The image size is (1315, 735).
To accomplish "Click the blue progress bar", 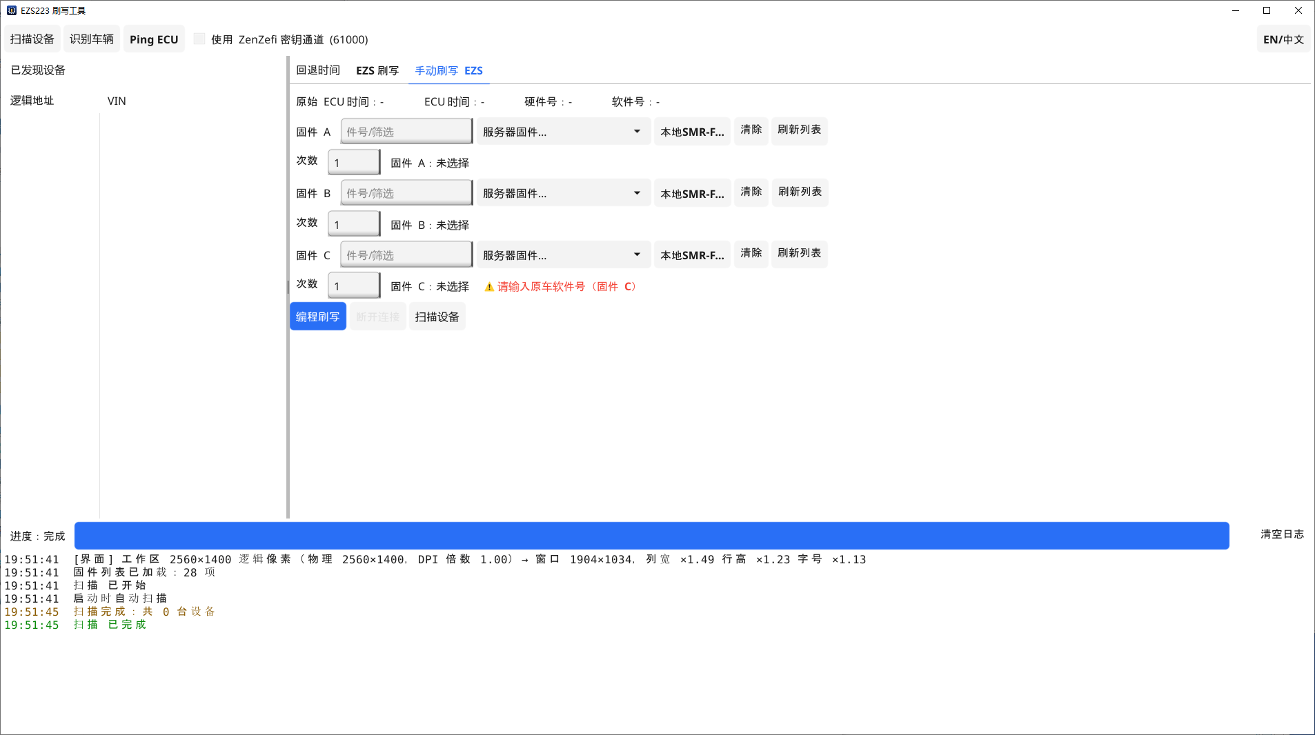I will click(x=651, y=536).
